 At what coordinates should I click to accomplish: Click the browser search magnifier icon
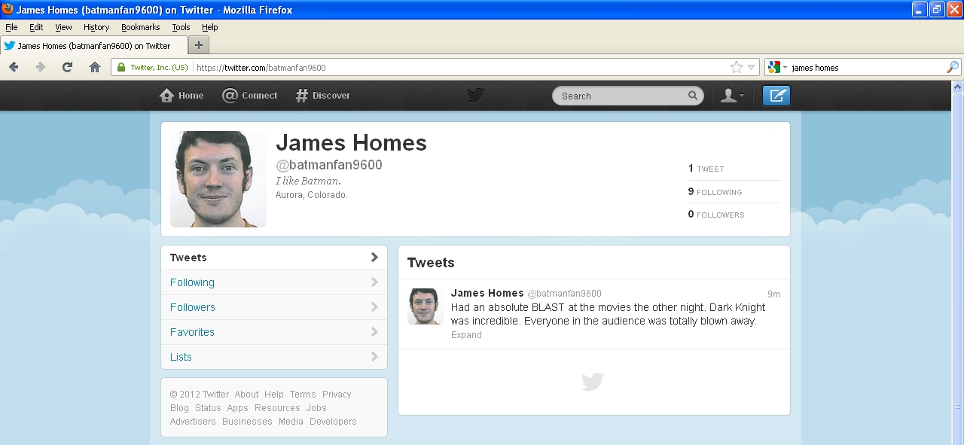coord(953,67)
